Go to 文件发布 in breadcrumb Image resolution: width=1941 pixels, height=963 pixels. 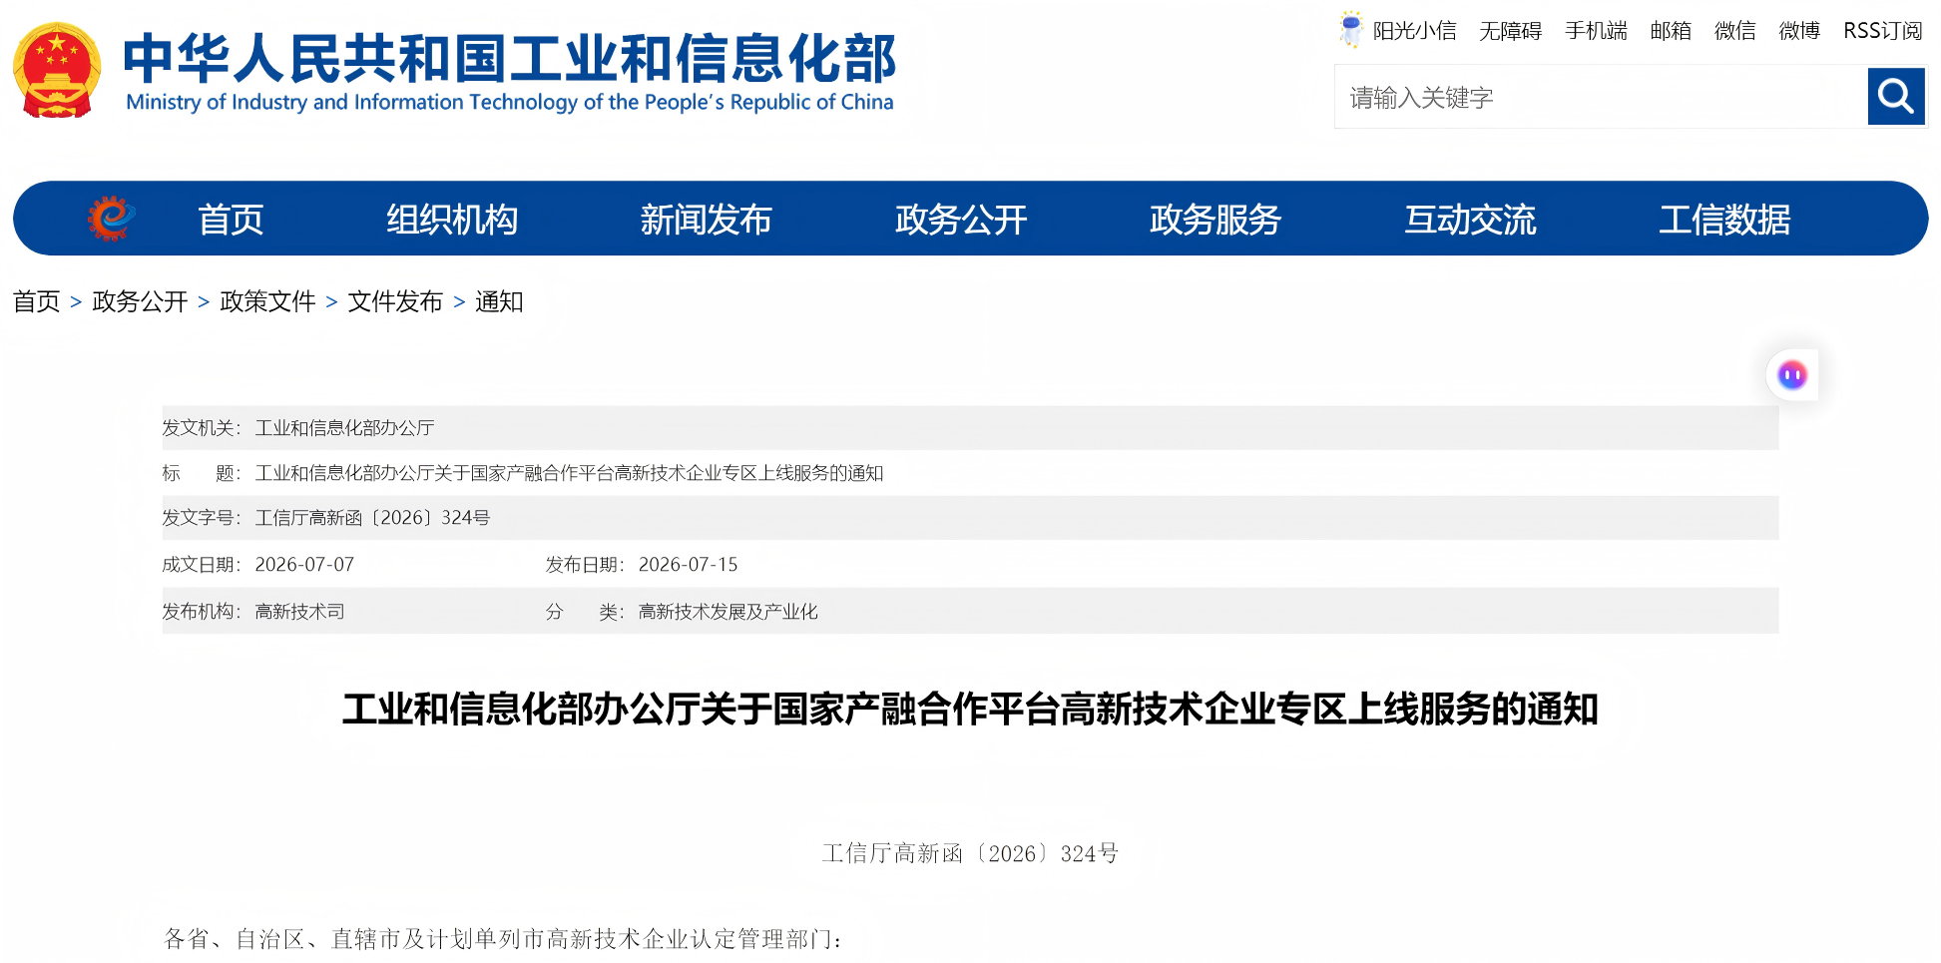tap(395, 301)
